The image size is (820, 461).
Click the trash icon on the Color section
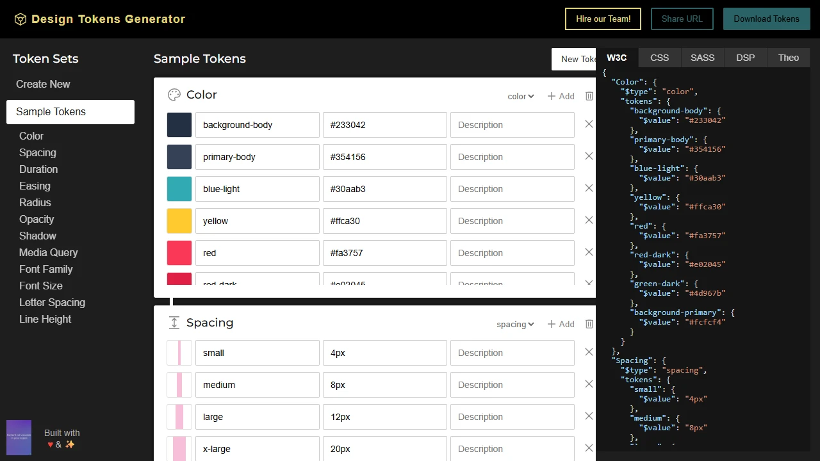coord(589,95)
